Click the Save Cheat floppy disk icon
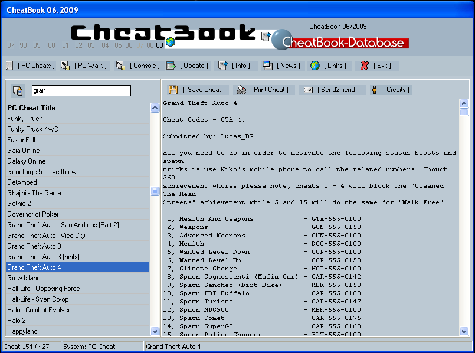 click(x=173, y=90)
